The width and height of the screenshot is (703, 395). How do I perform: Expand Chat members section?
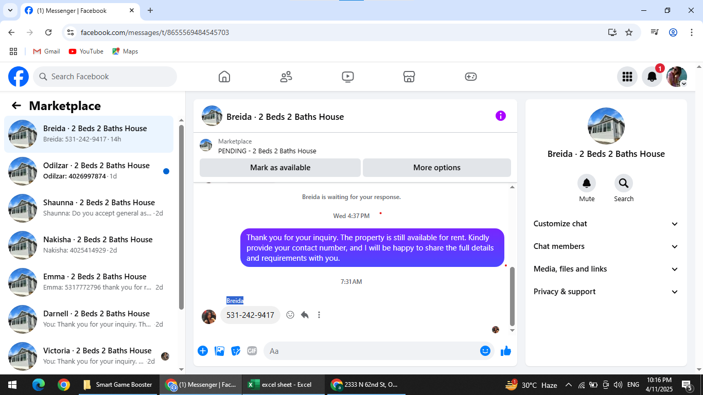pyautogui.click(x=606, y=246)
